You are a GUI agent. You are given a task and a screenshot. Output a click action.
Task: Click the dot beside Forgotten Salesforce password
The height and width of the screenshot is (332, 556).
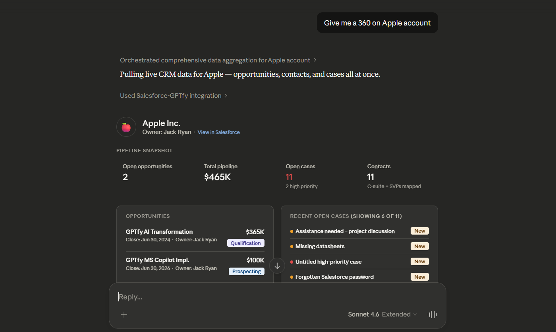(291, 277)
